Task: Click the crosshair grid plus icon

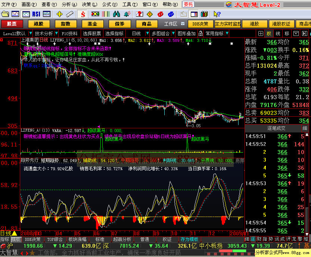Action: pyautogui.click(x=261, y=34)
